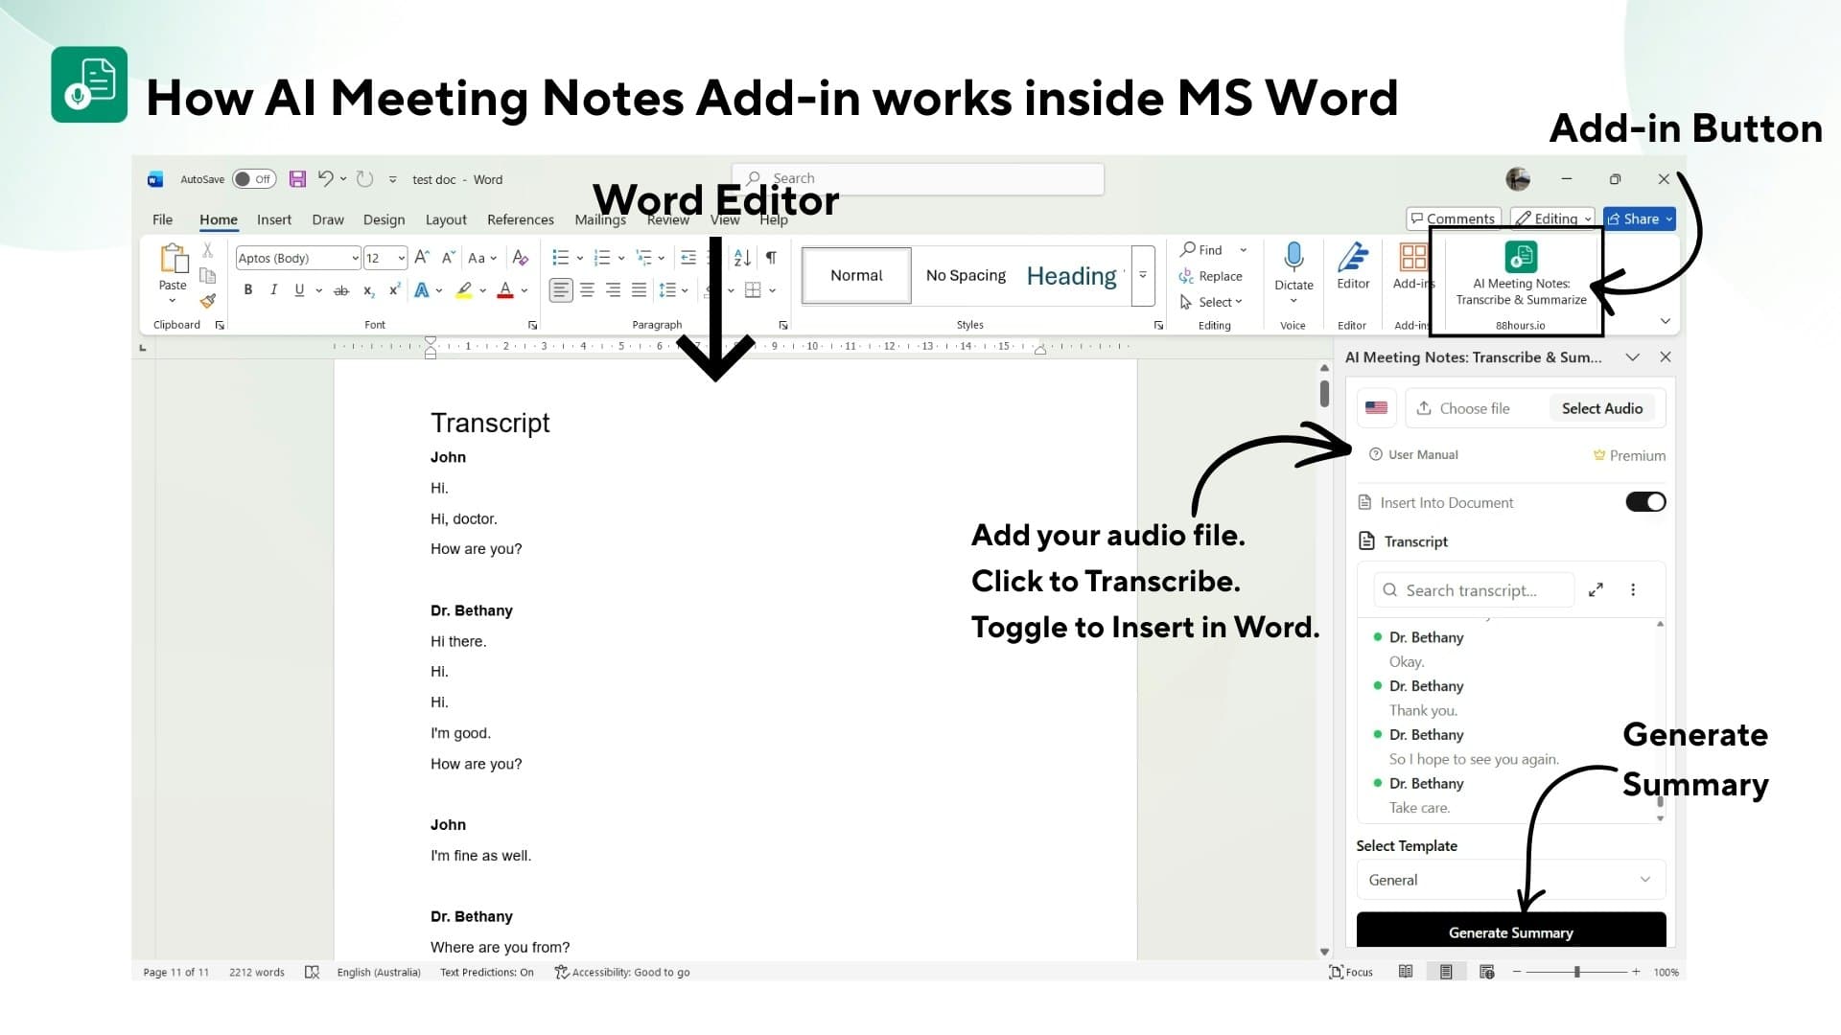
Task: Toggle paragraph marks visibility
Action: 771,257
